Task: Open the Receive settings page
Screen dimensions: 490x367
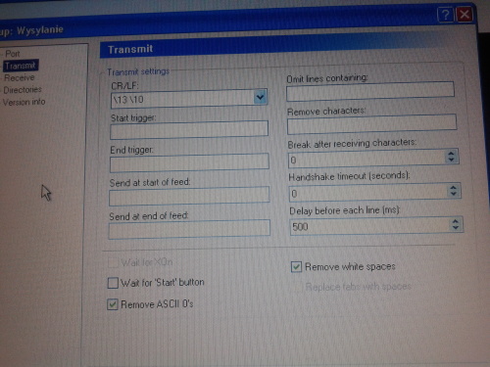Action: [x=19, y=77]
